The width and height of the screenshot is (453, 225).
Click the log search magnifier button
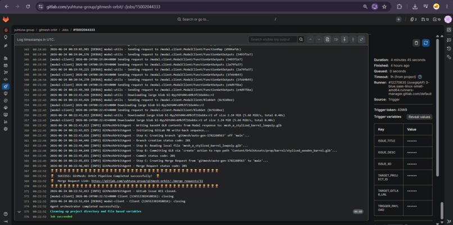[301, 39]
